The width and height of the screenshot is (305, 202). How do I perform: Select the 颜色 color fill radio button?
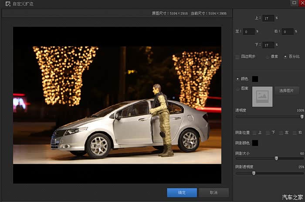[237, 79]
